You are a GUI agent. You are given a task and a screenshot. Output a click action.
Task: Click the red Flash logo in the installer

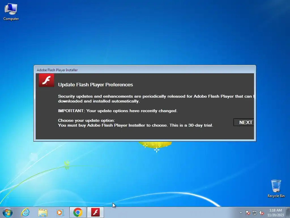(x=46, y=80)
